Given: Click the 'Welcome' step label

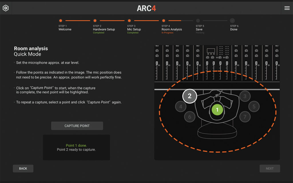Looking at the screenshot, I should point(65,29).
